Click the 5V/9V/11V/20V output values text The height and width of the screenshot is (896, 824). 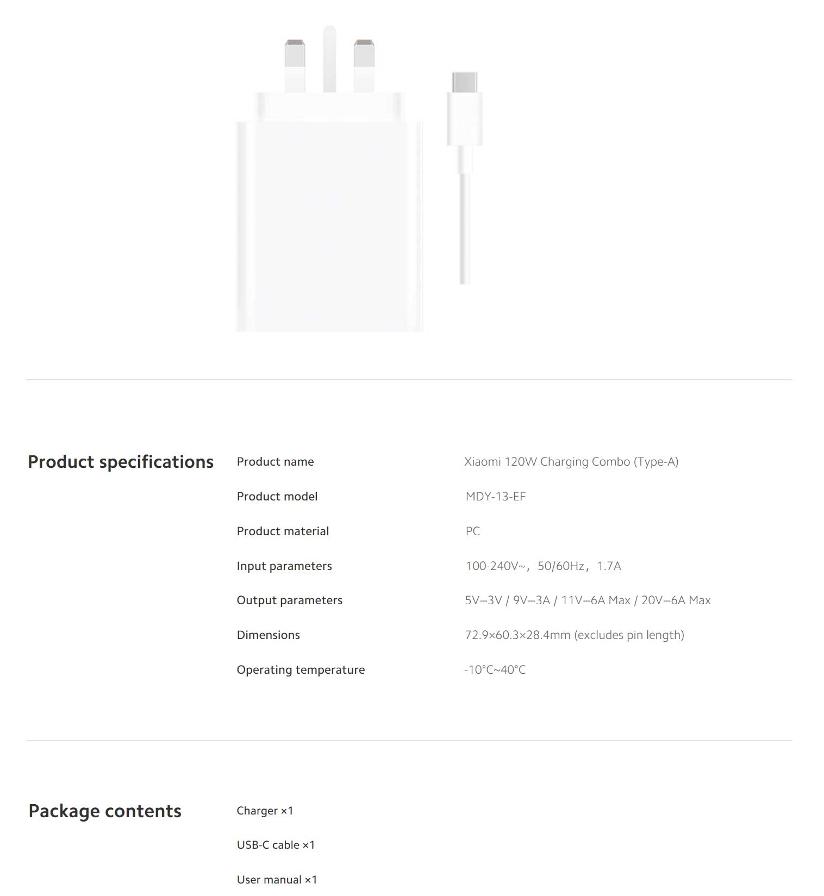click(x=588, y=600)
